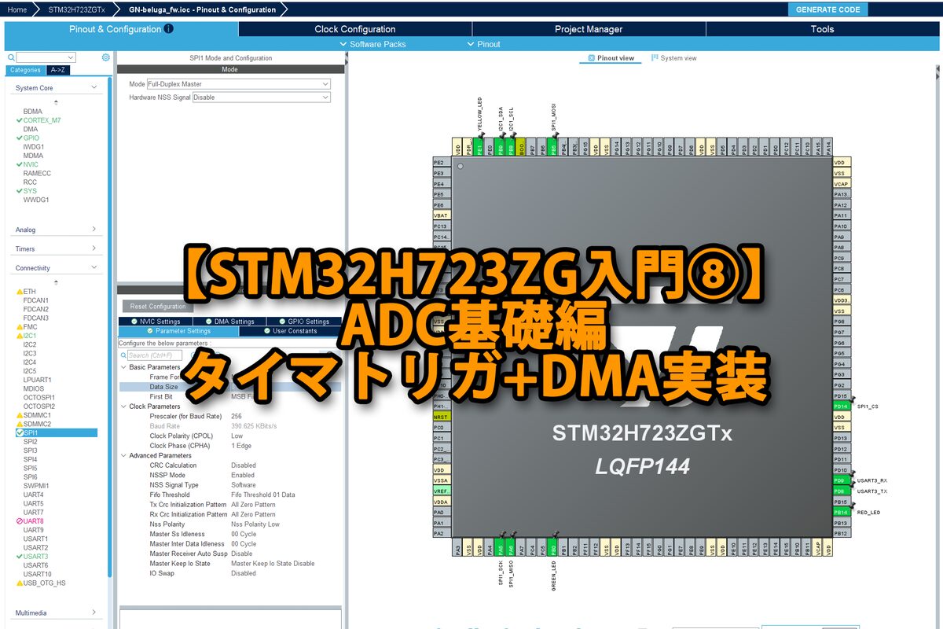Open the DMA Settings tab
Viewport: 943px width, 629px height.
[229, 322]
